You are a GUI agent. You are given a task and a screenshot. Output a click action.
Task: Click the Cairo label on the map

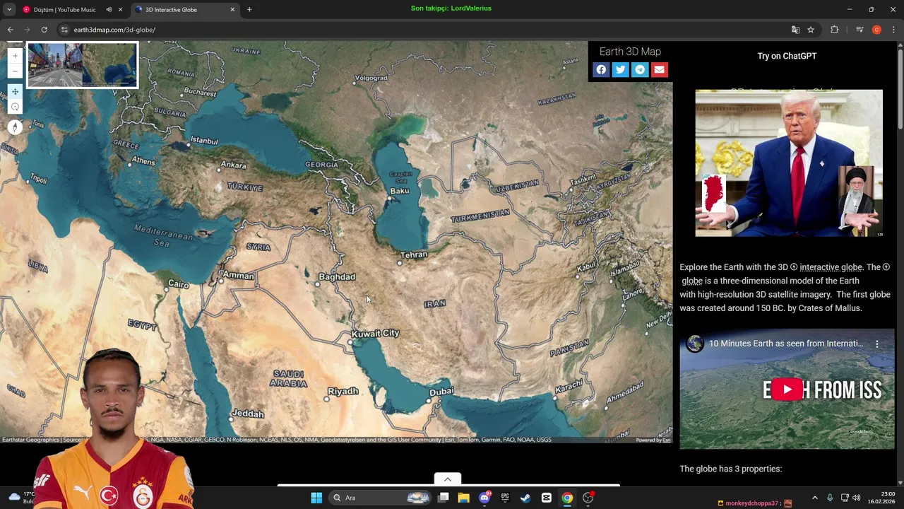coord(179,284)
